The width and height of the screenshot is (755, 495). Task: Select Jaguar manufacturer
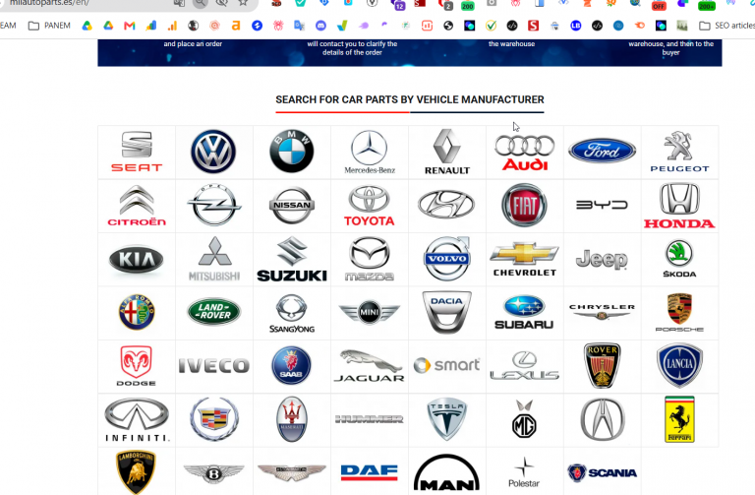[370, 366]
